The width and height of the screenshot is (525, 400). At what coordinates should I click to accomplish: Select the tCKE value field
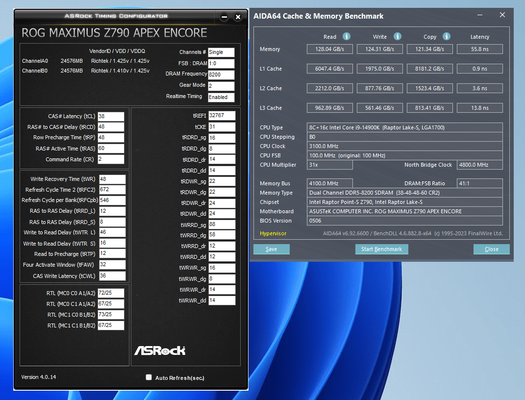(x=222, y=127)
